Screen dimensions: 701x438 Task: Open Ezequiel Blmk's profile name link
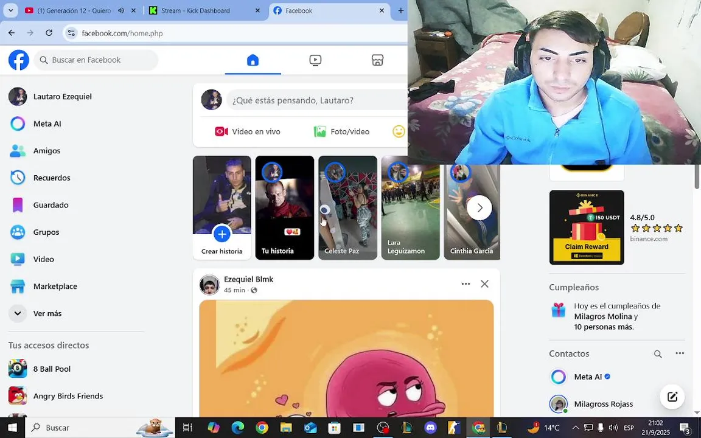[248, 279]
